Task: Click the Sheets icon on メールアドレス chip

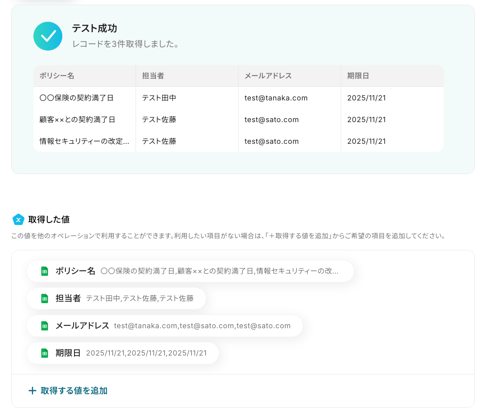Action: (45, 326)
